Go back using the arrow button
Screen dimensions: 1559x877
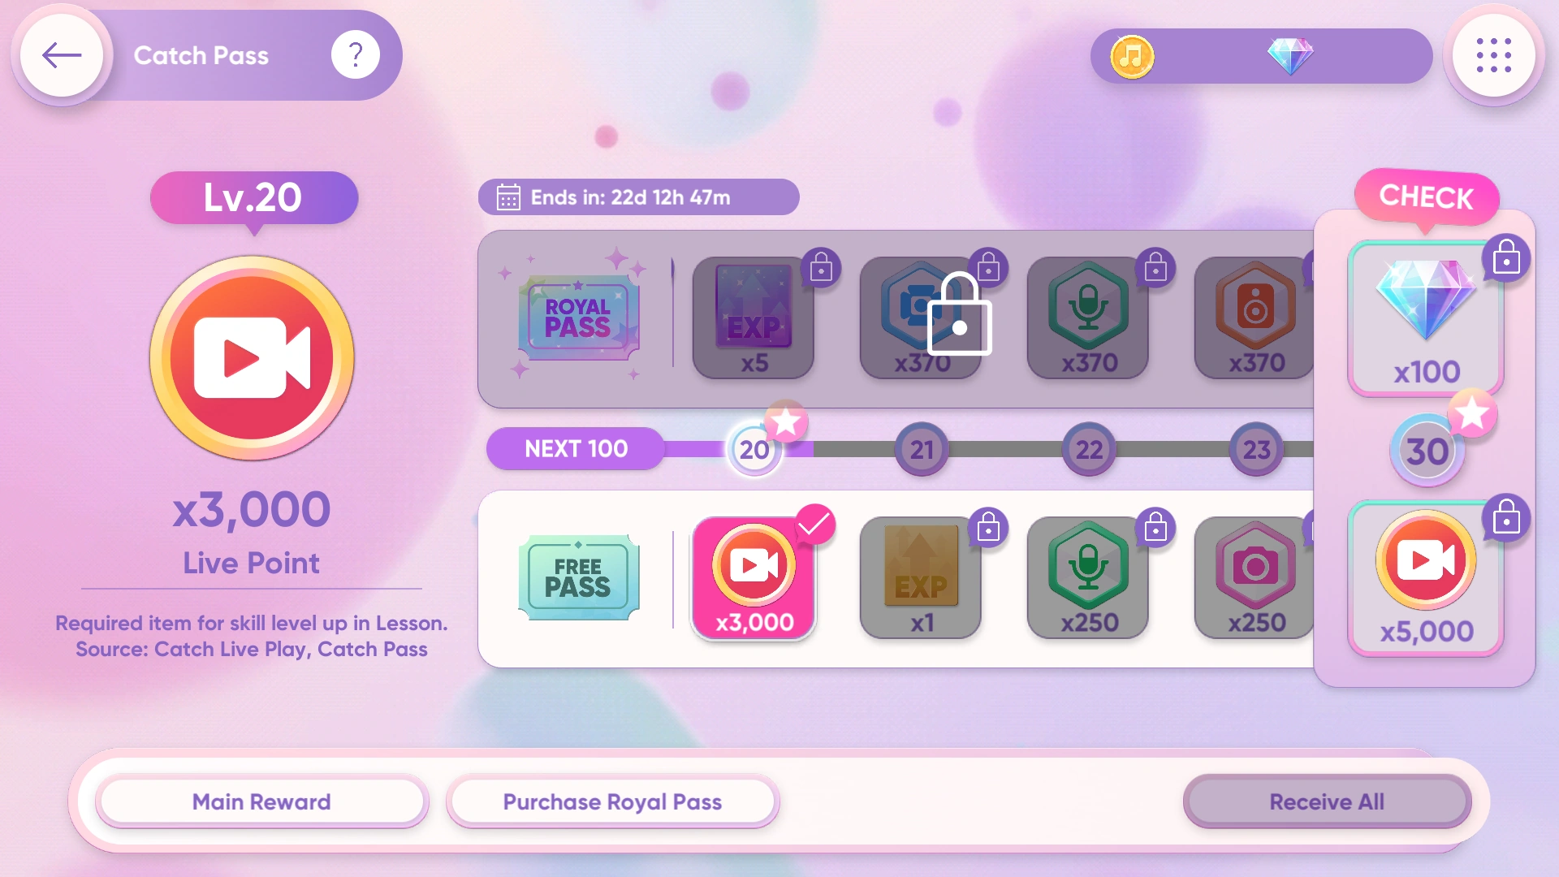63,55
